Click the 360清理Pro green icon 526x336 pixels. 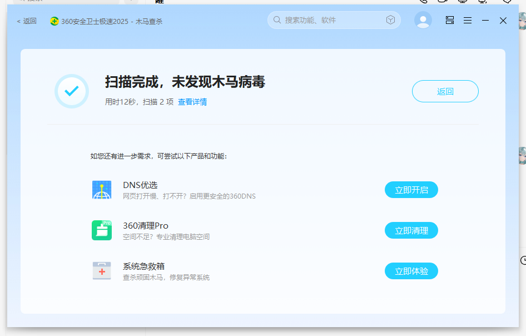102,230
